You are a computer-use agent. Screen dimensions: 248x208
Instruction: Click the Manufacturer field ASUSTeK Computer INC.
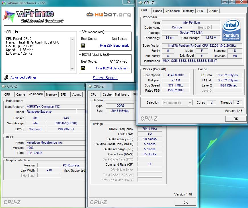click(x=56, y=106)
